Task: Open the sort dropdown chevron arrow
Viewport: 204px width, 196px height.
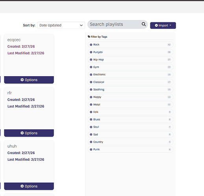Action: click(x=81, y=25)
